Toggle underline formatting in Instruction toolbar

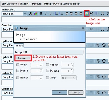[50, 13]
